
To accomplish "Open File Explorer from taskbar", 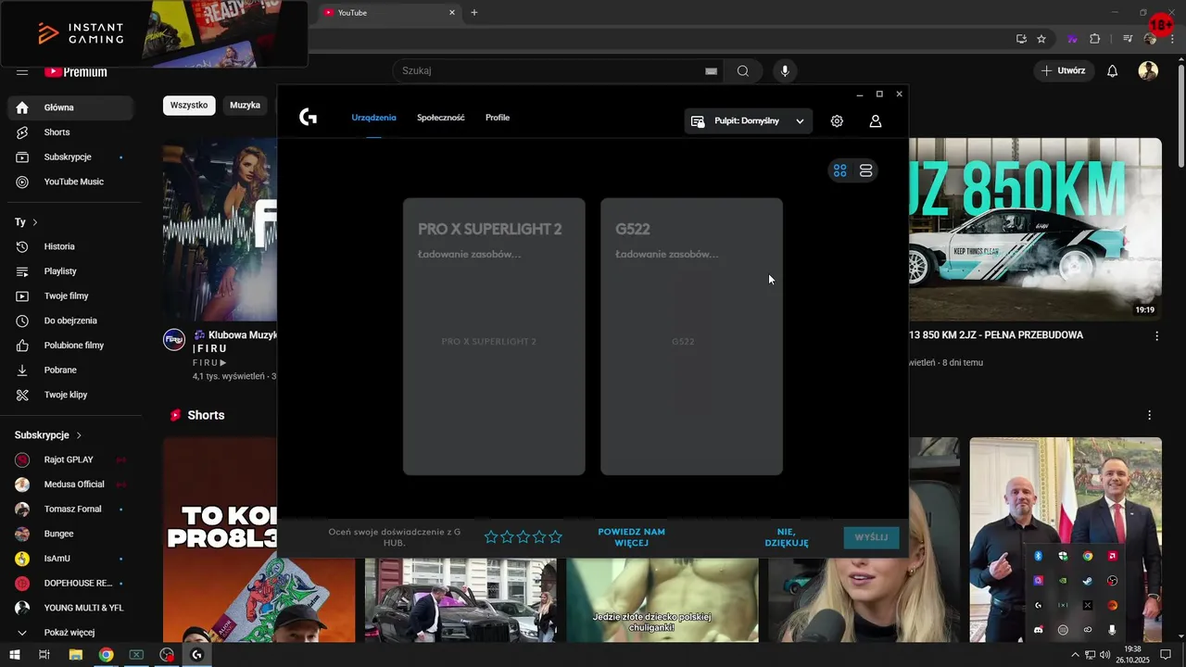I will tap(76, 655).
